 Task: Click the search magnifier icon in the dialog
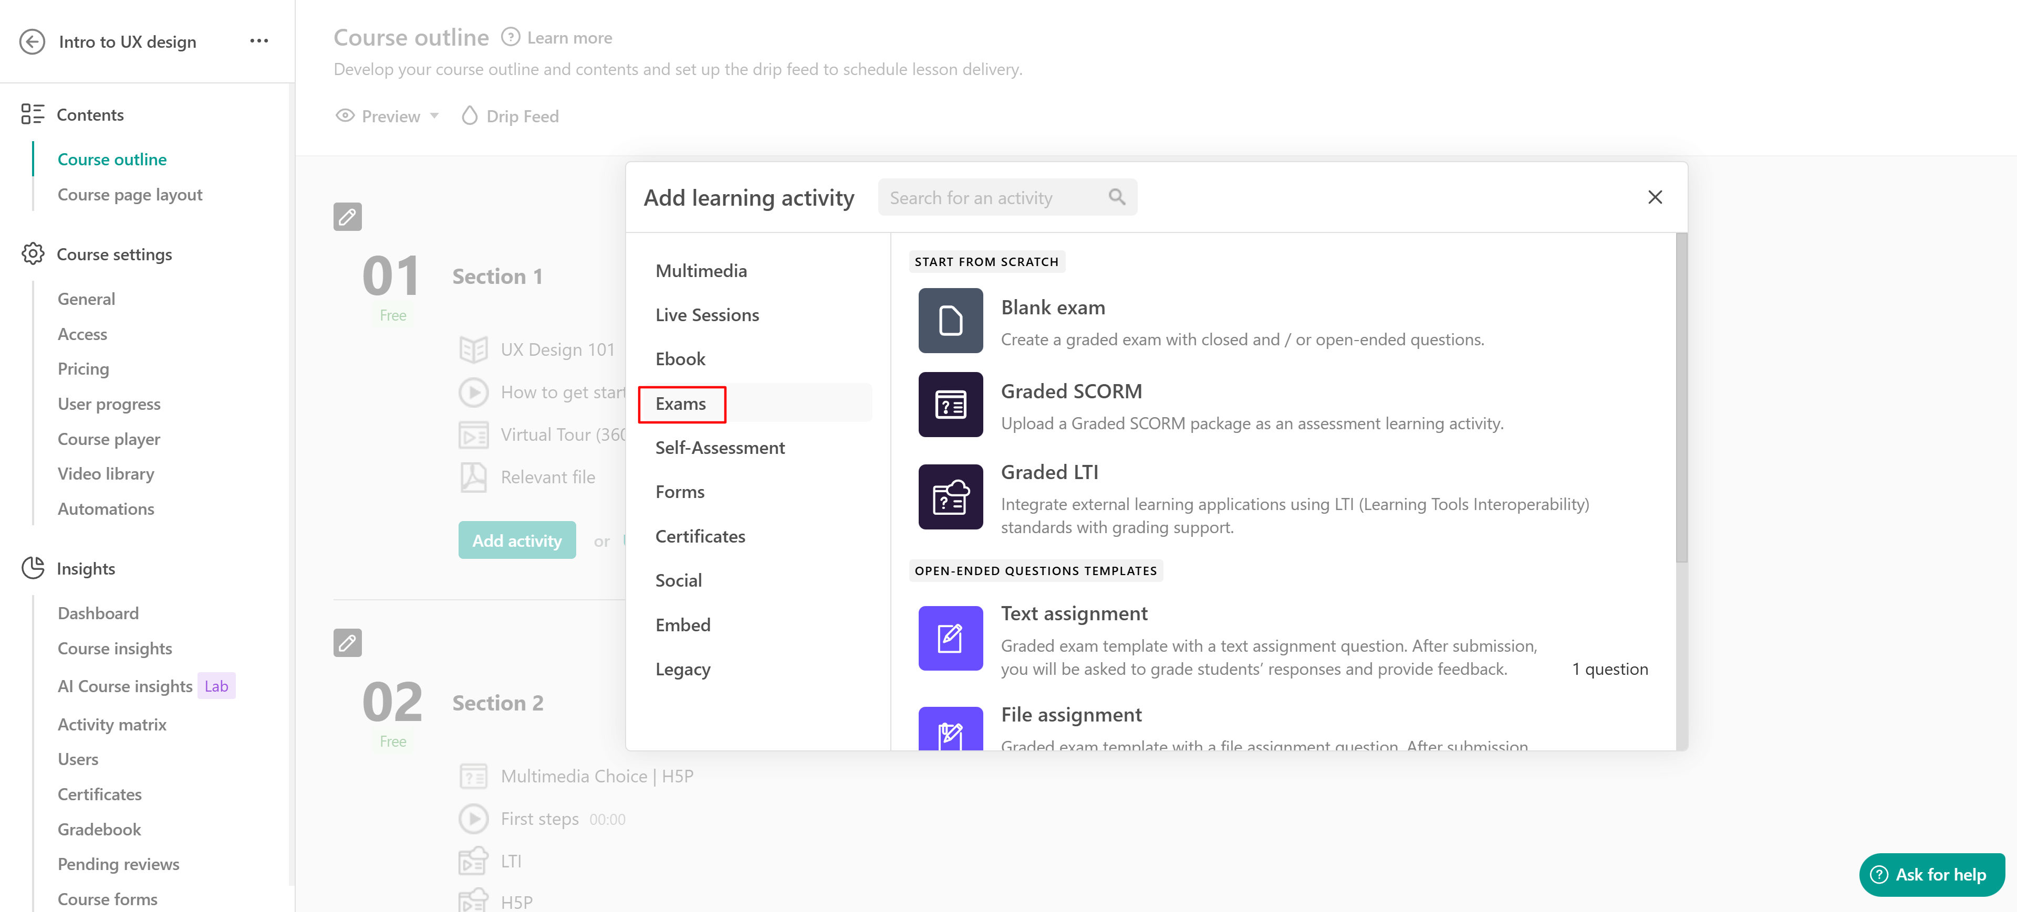[1117, 197]
